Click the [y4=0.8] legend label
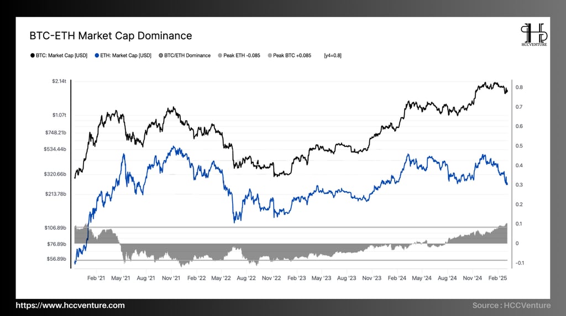Screen dimensions: 566x316 click(x=332, y=56)
